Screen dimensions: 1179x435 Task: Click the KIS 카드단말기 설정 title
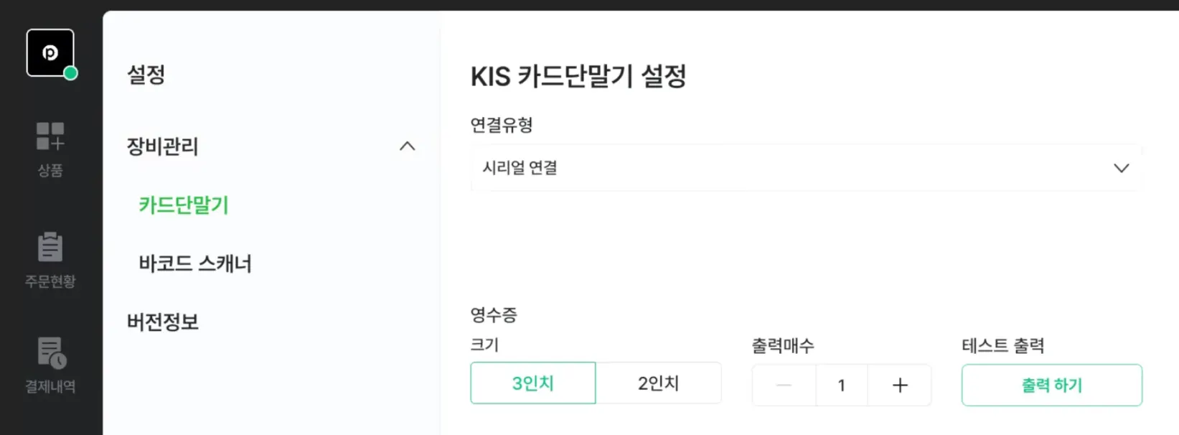(x=578, y=76)
